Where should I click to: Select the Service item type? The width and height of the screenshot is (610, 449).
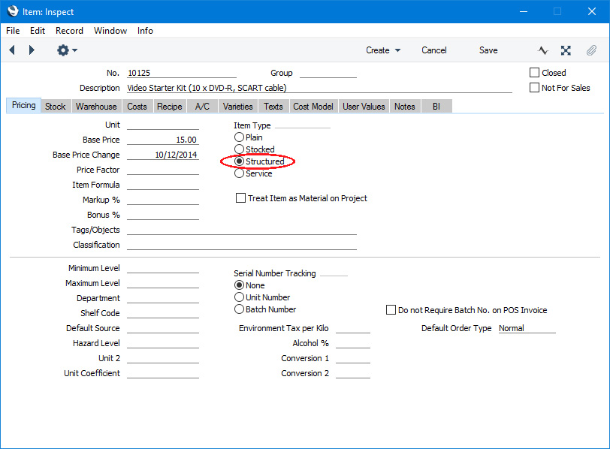pyautogui.click(x=239, y=173)
